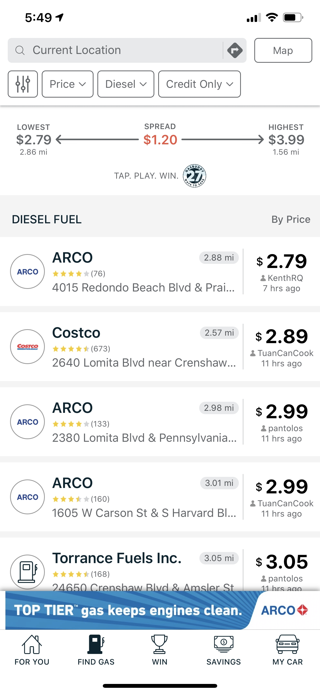Expand the Diesel fuel type dropdown
Viewport: 320px width, 694px height.
point(125,84)
